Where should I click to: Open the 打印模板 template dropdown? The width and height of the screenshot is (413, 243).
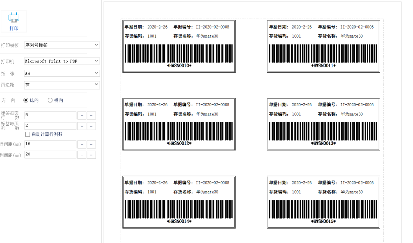(62, 45)
